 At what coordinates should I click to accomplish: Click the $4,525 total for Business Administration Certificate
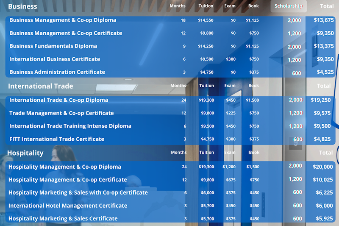coord(325,72)
